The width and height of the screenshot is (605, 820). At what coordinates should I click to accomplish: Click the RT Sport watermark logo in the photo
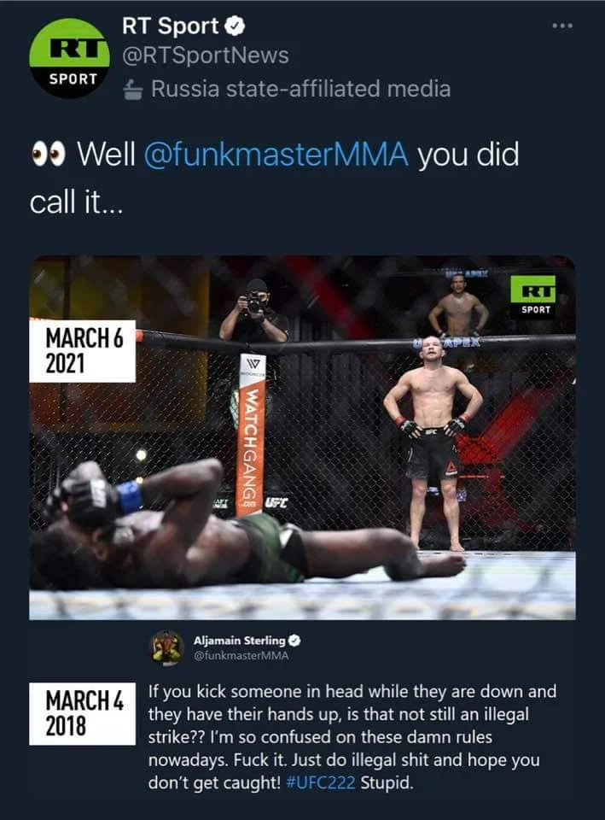533,296
